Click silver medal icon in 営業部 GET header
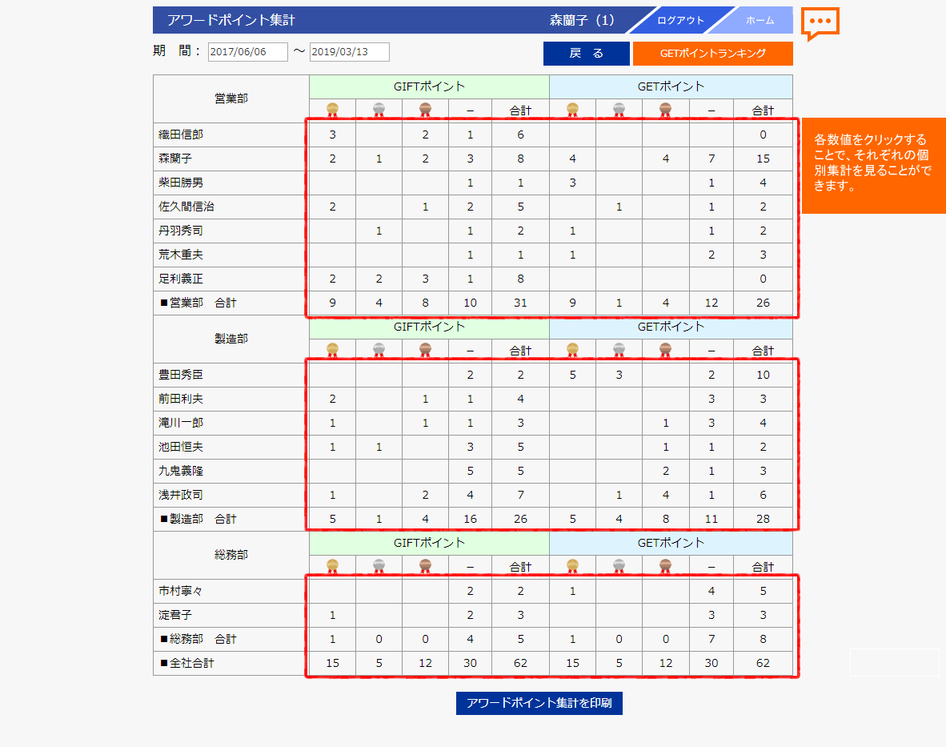Viewport: 946px width, 747px height. point(619,110)
